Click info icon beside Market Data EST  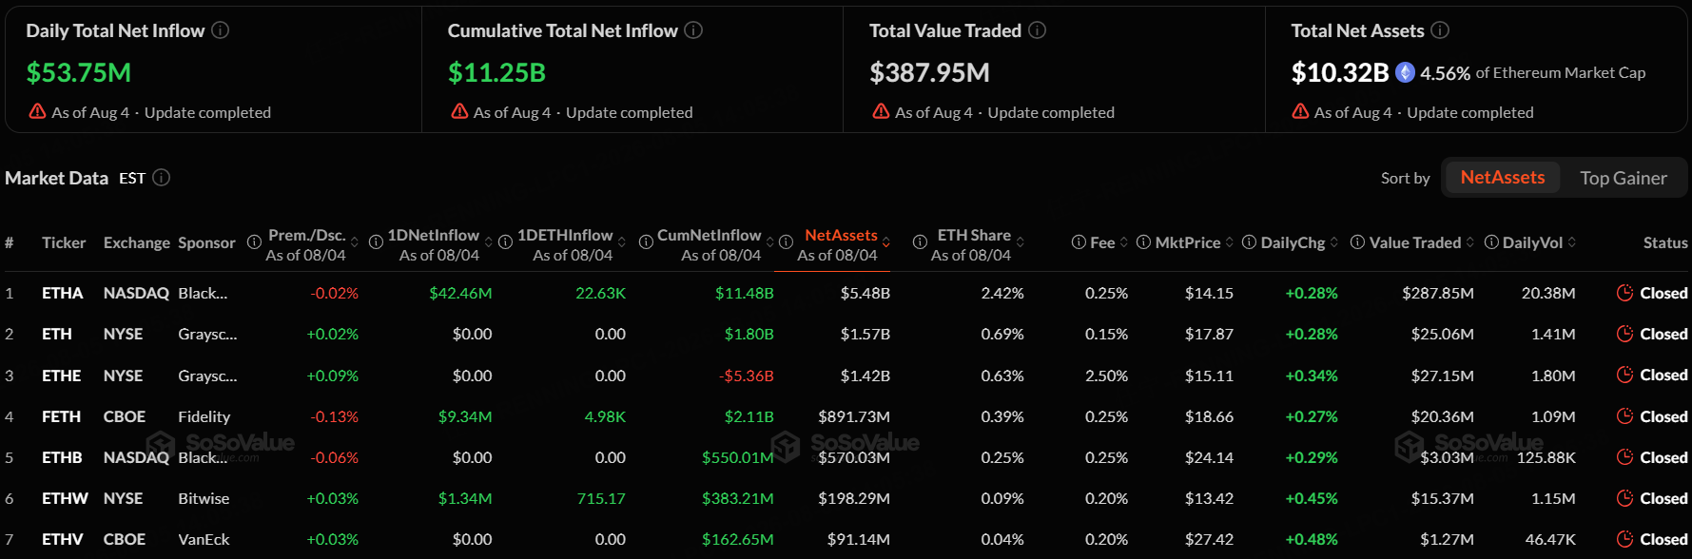tap(162, 178)
